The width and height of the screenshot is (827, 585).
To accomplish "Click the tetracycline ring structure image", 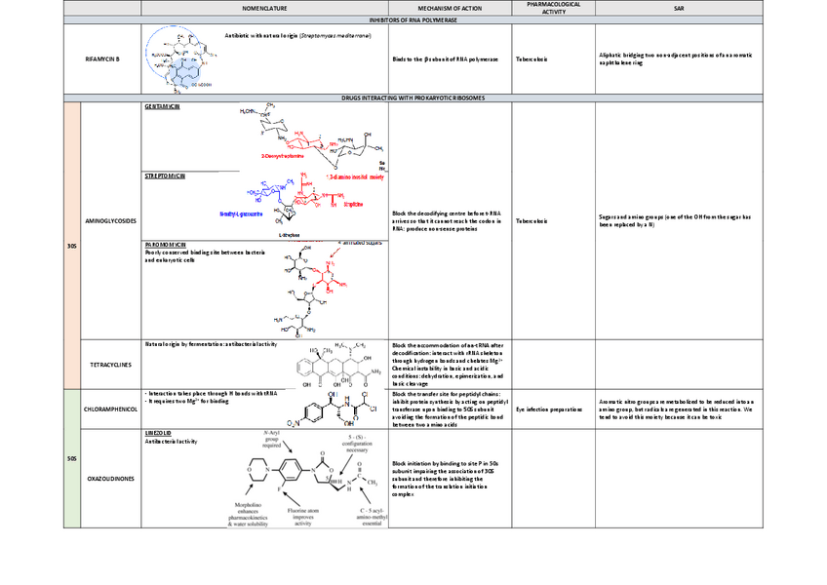I will [x=338, y=367].
